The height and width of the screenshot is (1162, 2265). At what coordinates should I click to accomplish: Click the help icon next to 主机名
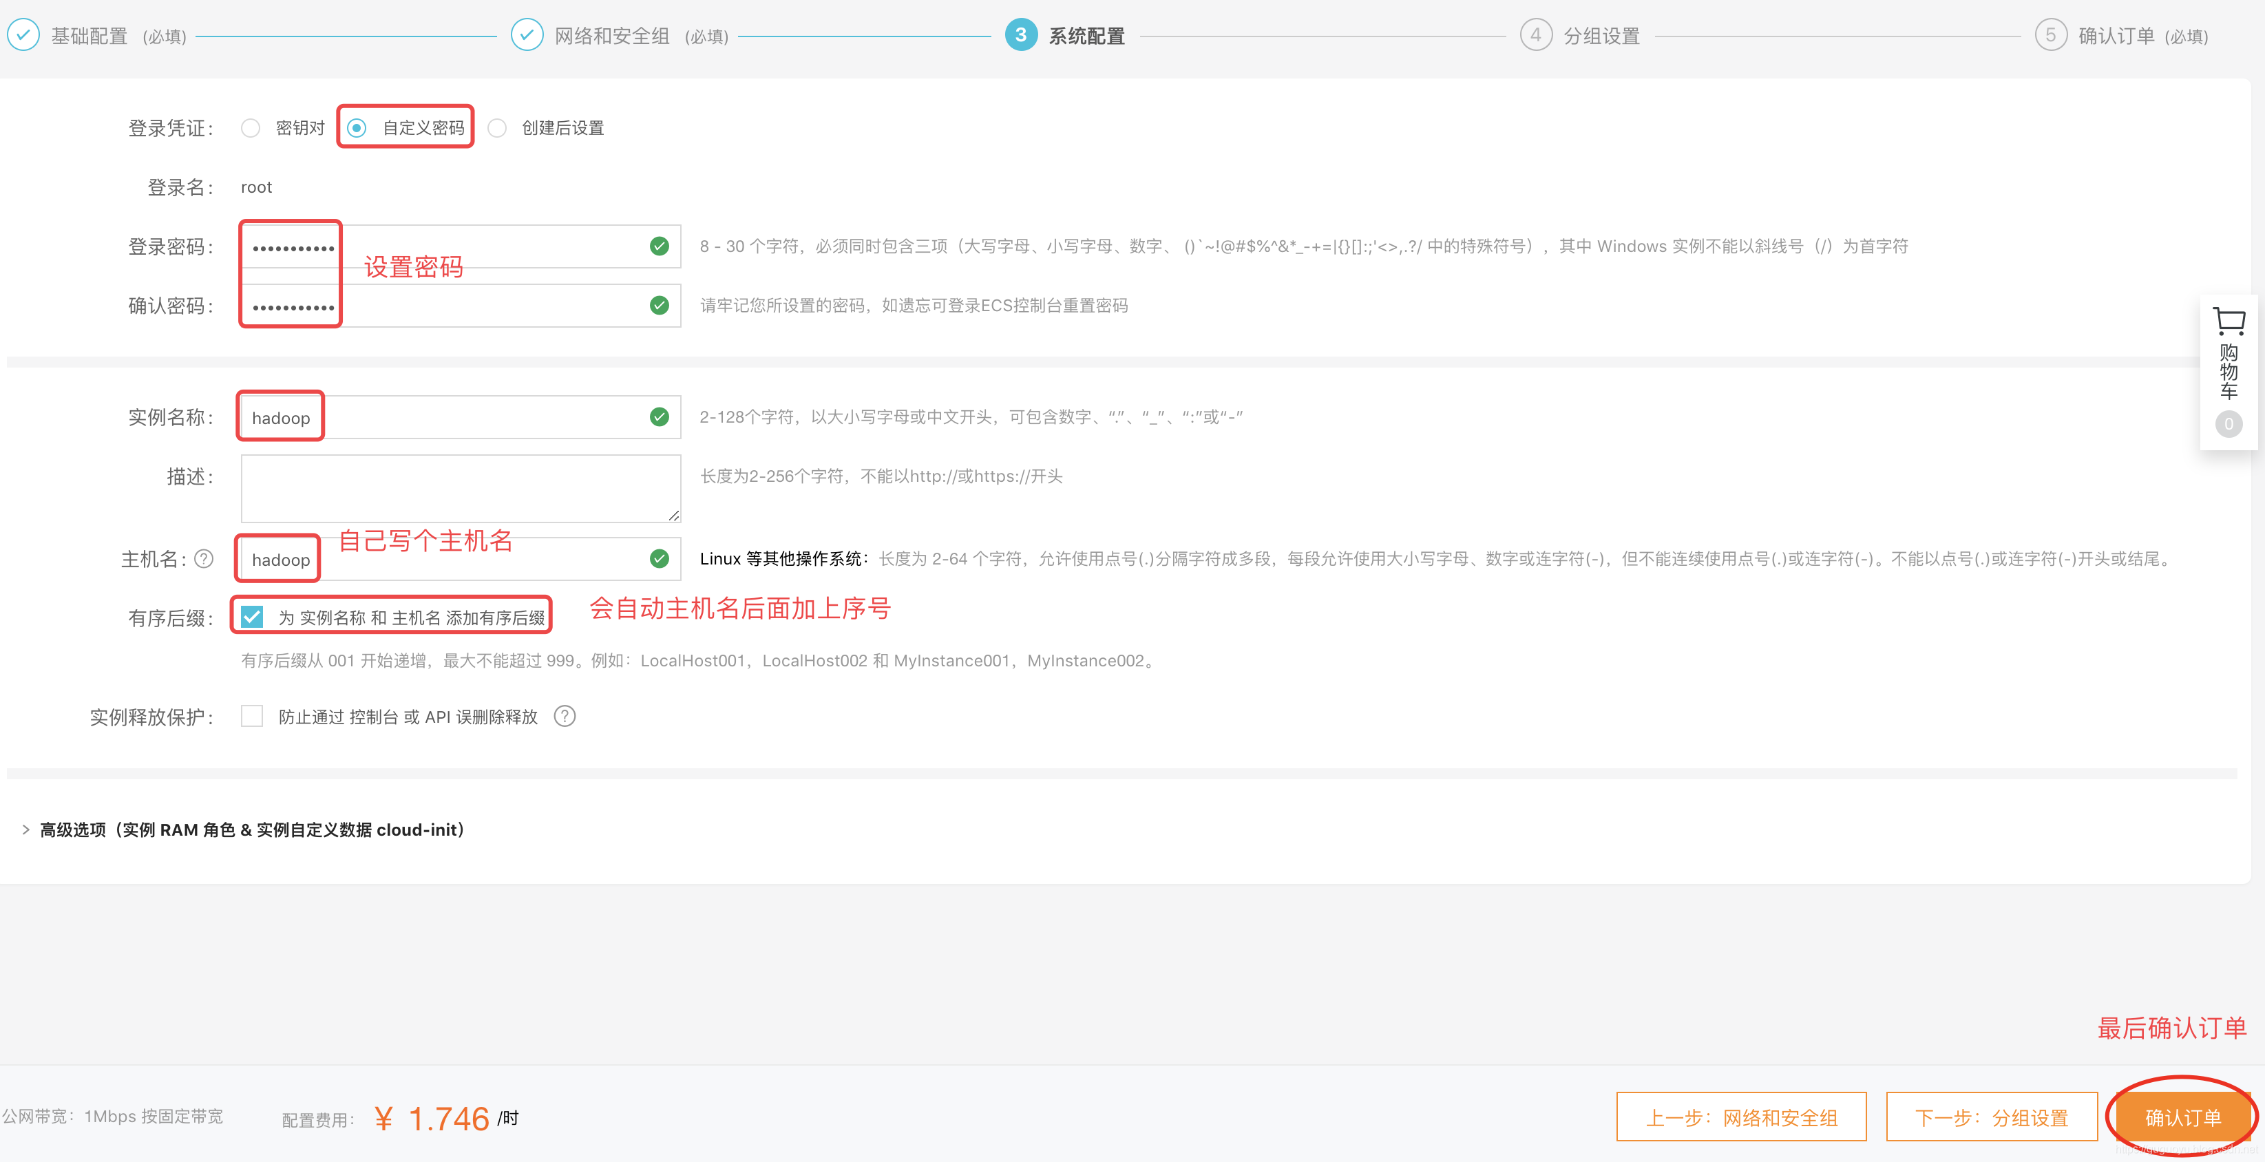coord(204,559)
